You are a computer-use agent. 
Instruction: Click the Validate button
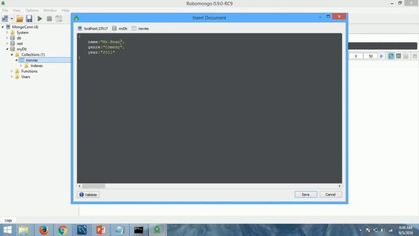coord(88,195)
